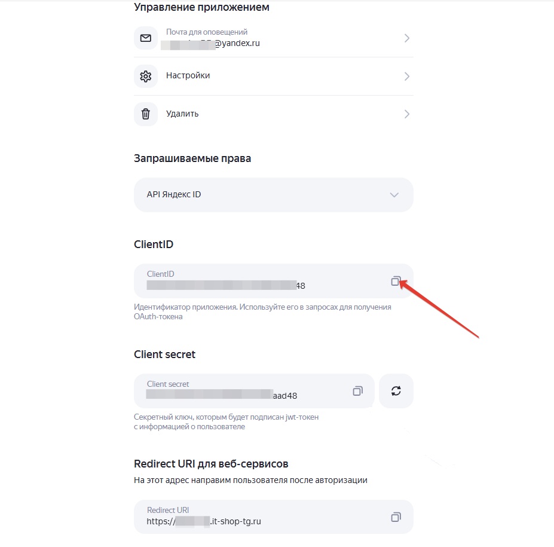Click the envelope mail icon
This screenshot has width=554, height=547.
(x=146, y=38)
